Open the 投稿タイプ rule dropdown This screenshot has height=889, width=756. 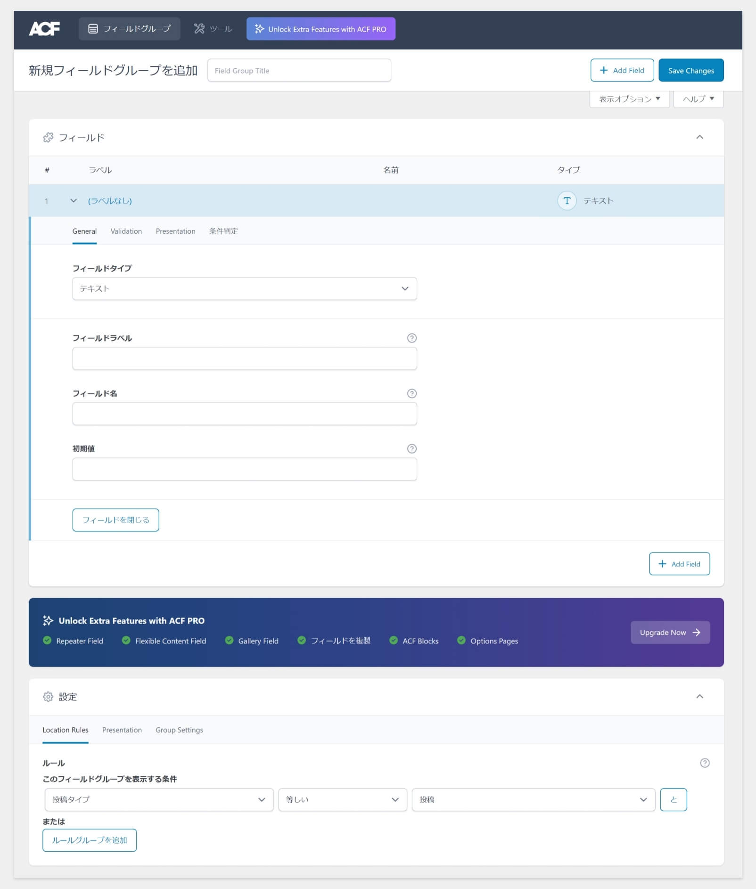(159, 799)
